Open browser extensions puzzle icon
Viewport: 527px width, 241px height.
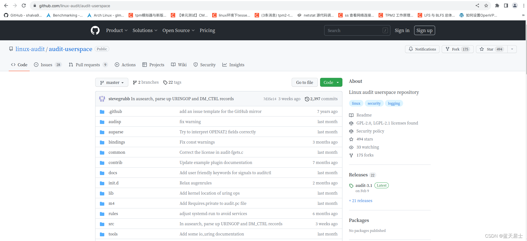point(497,6)
